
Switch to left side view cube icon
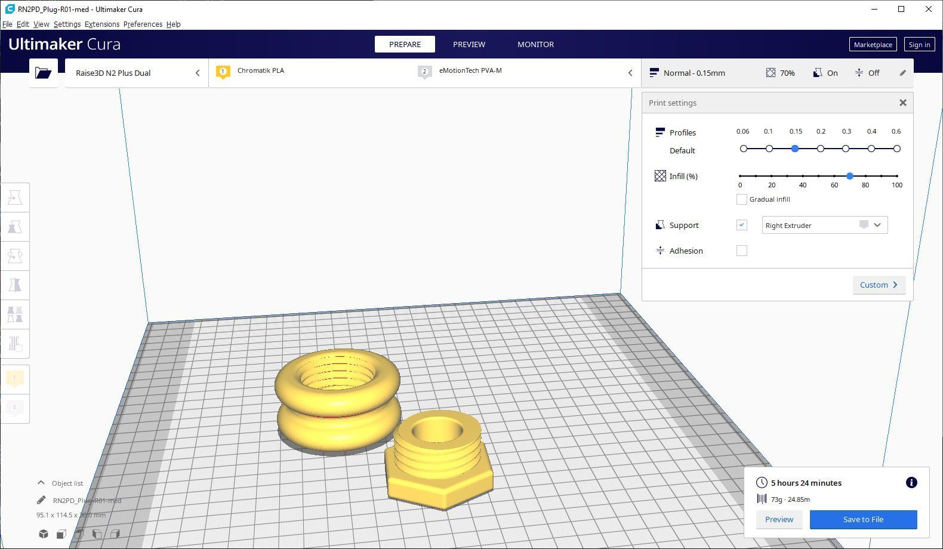(97, 533)
